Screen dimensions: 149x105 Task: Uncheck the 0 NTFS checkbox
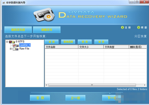[10, 42]
